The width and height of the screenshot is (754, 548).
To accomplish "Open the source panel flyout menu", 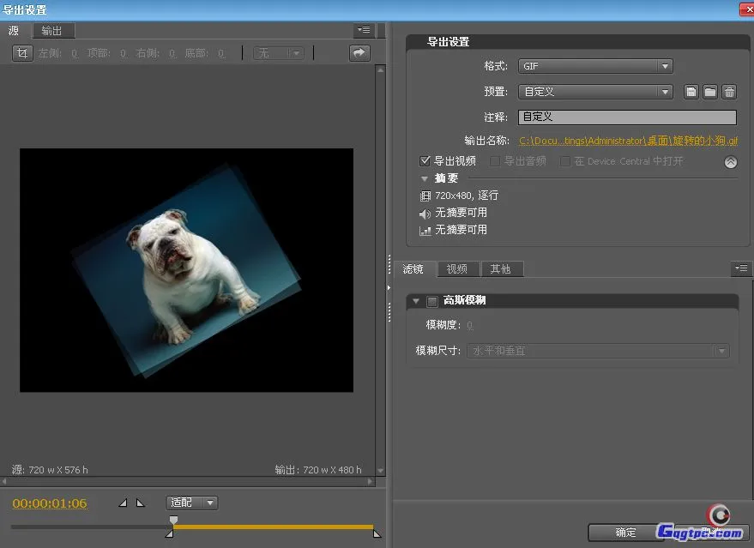I will point(364,31).
